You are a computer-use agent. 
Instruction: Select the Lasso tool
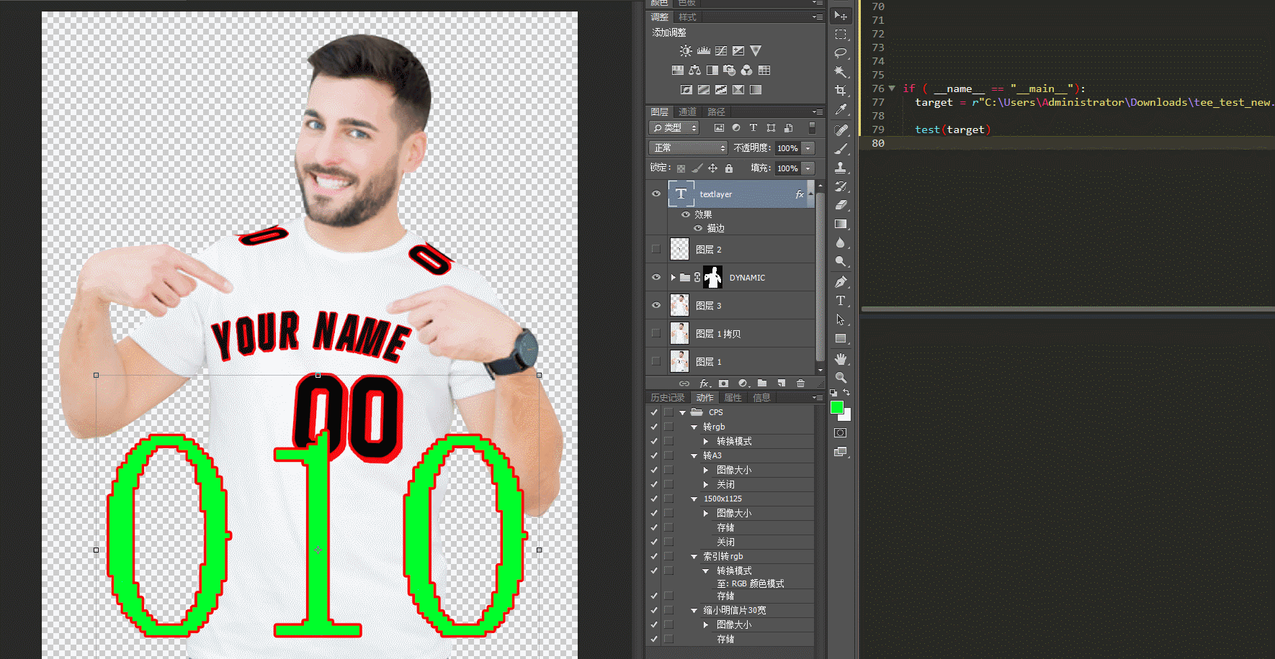click(x=841, y=53)
